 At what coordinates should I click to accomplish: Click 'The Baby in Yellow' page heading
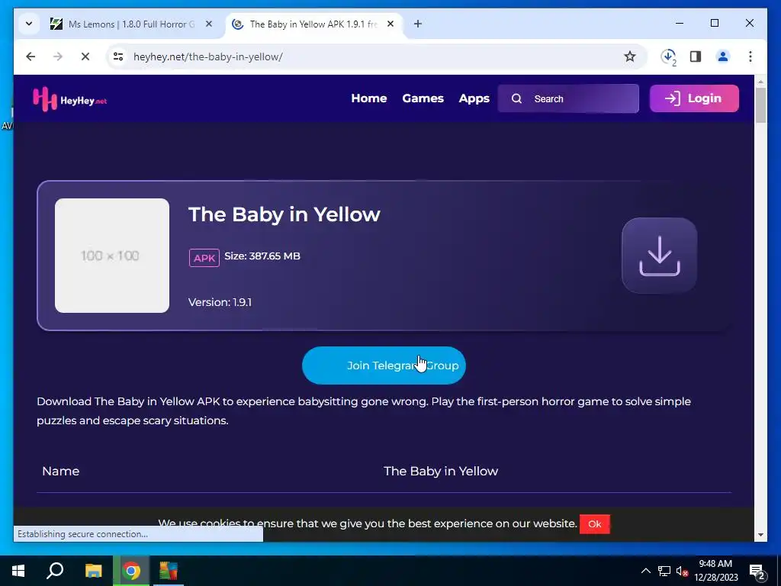(x=284, y=214)
